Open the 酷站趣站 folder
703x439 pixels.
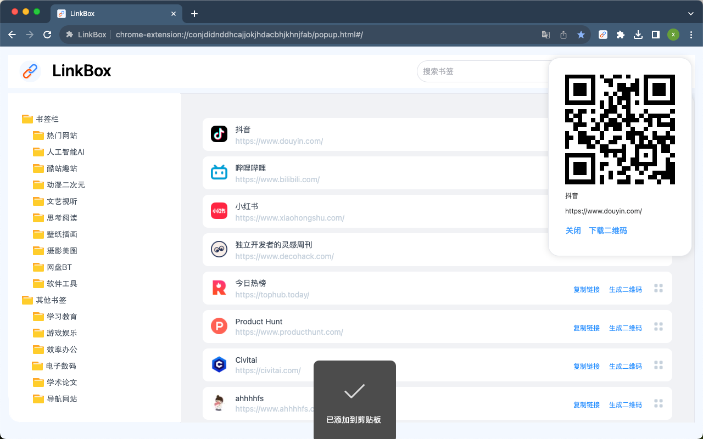pos(55,168)
